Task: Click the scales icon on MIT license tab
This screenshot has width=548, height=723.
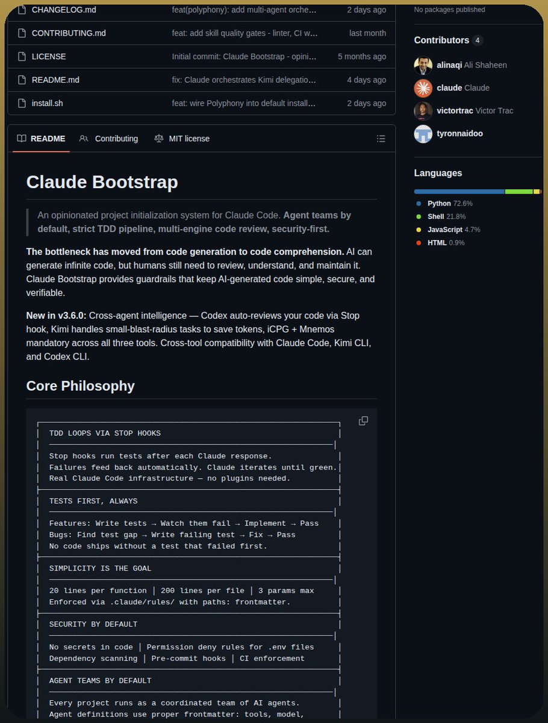Action: pyautogui.click(x=159, y=138)
